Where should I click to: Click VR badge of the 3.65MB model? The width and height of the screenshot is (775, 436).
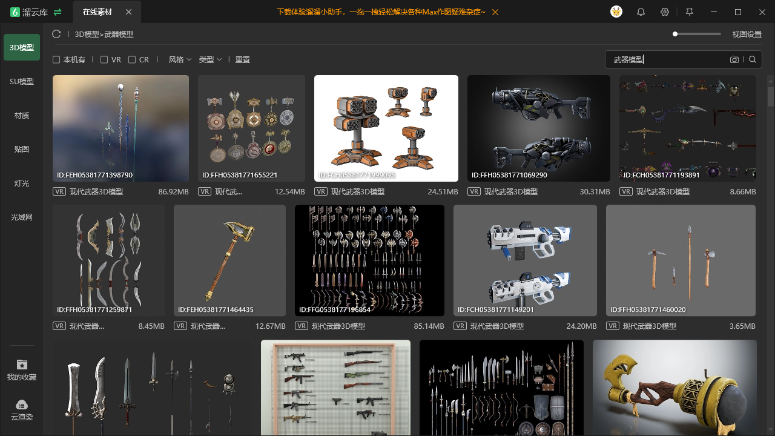click(613, 326)
